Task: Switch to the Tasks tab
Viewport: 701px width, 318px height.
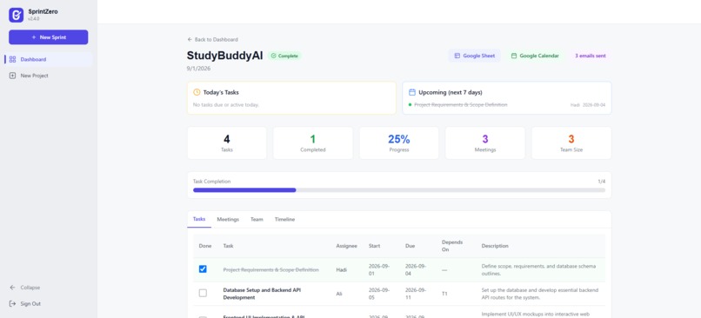Action: [199, 219]
